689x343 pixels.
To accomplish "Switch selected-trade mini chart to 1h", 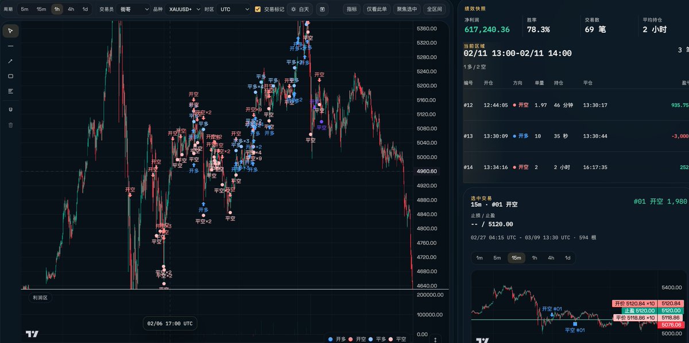I will (534, 258).
